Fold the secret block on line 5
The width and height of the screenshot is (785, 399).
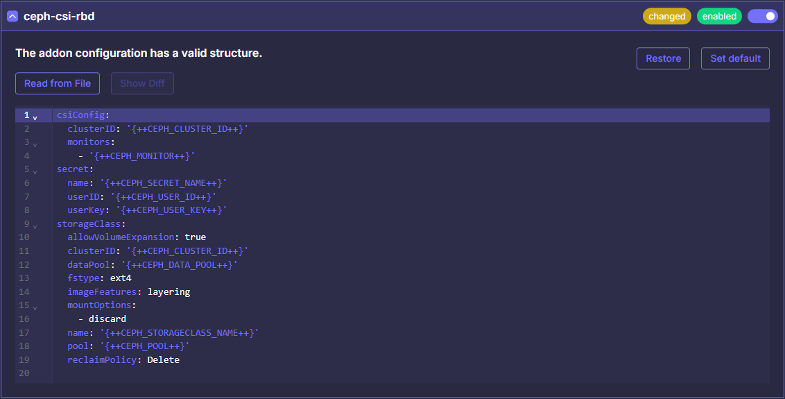(35, 171)
